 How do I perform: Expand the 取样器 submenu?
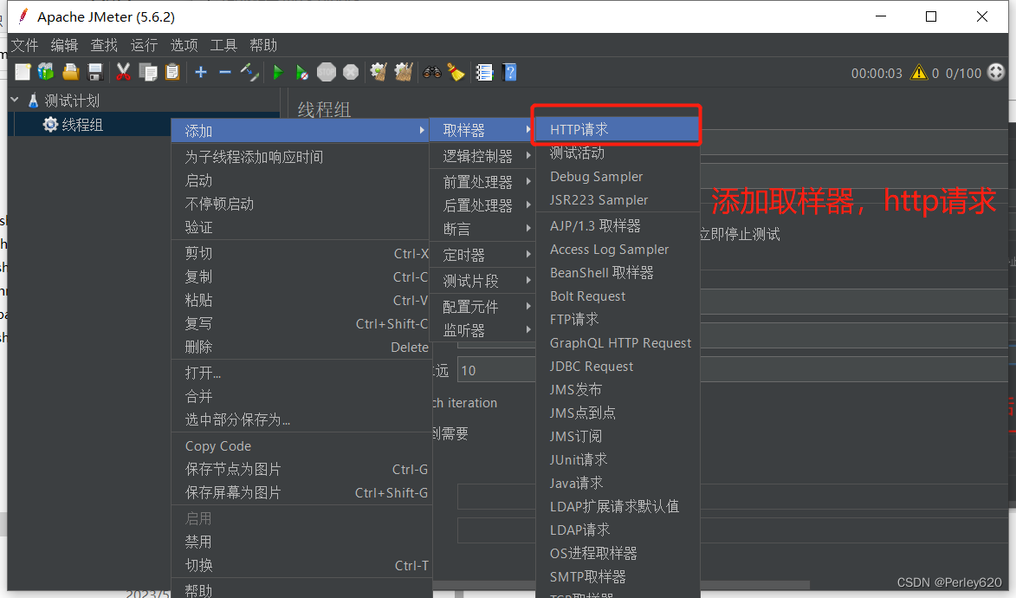(x=482, y=130)
